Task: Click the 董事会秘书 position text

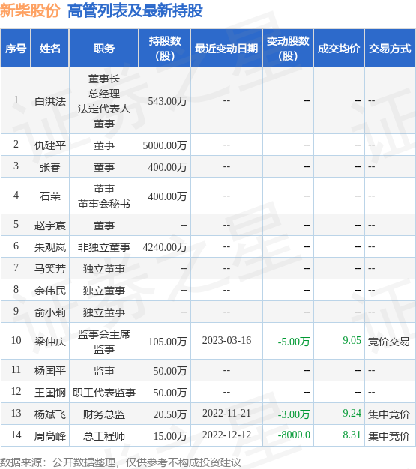Action: (x=104, y=204)
